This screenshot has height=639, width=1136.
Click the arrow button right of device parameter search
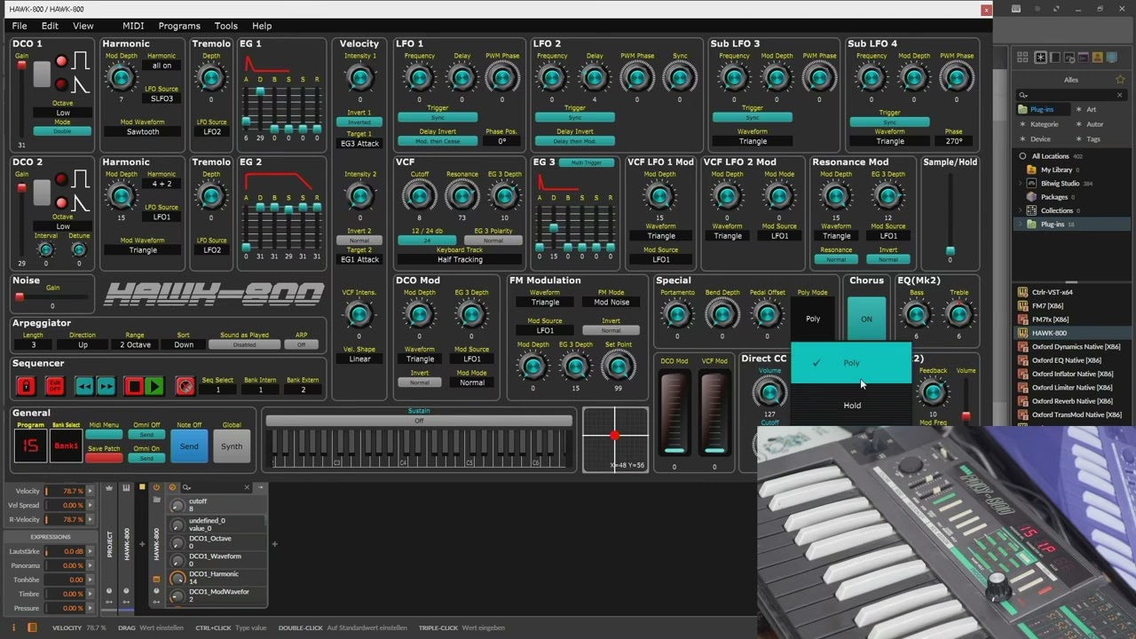[260, 487]
